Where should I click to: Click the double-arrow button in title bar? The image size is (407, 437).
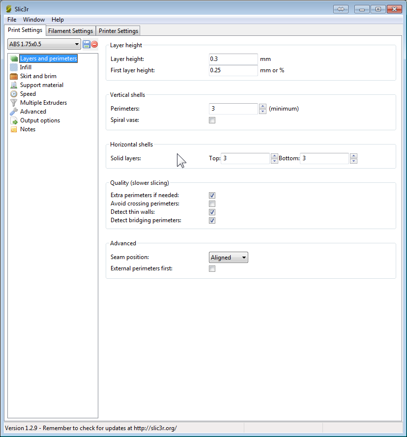(x=341, y=9)
